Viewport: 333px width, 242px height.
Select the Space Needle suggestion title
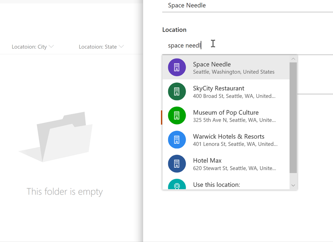(212, 64)
